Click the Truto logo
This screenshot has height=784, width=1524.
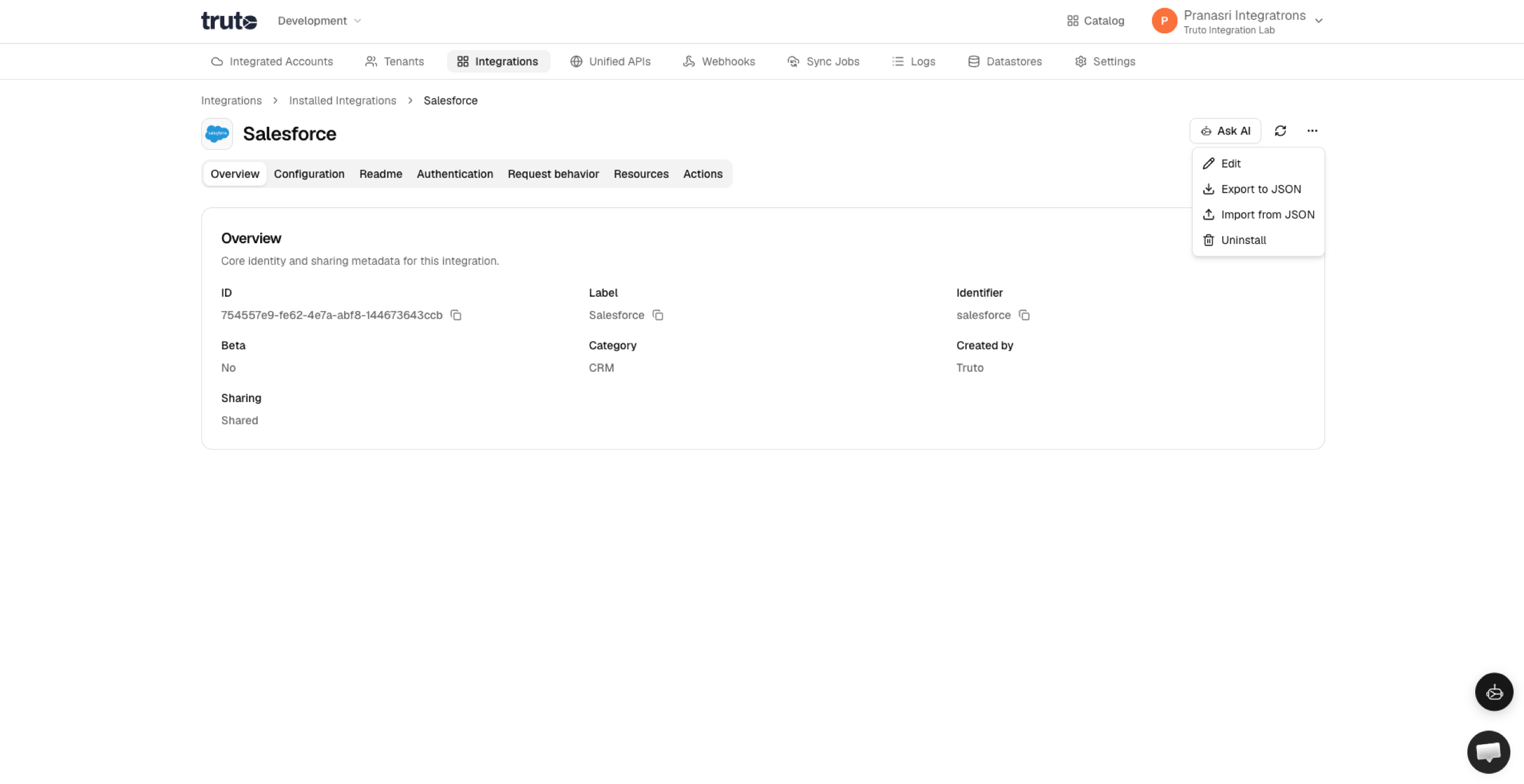click(x=229, y=21)
